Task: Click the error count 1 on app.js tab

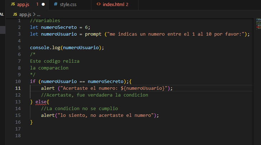Action: click(x=37, y=4)
